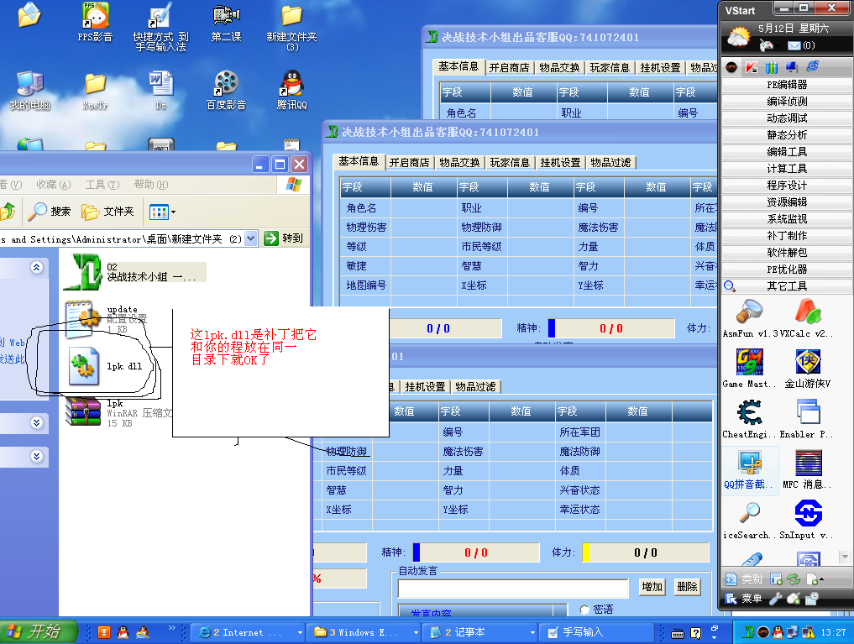
Task: Select the update 配置设置 file
Action: click(x=106, y=319)
